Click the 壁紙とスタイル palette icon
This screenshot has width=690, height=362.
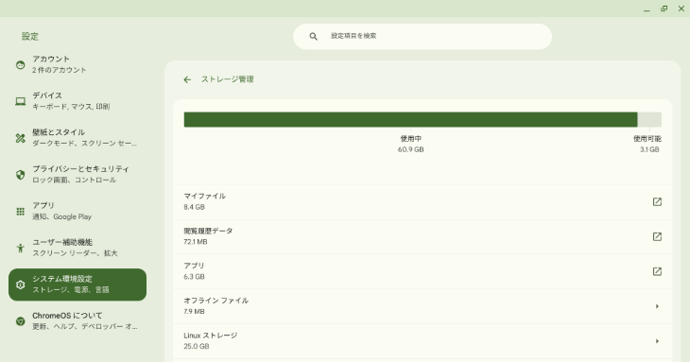tap(20, 138)
